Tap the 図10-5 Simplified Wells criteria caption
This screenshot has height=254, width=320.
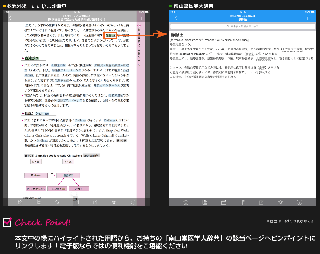pos(62,156)
